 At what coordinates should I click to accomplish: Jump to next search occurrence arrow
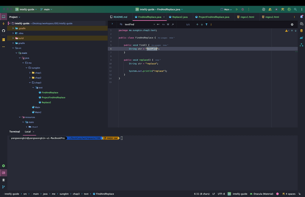point(202,24)
